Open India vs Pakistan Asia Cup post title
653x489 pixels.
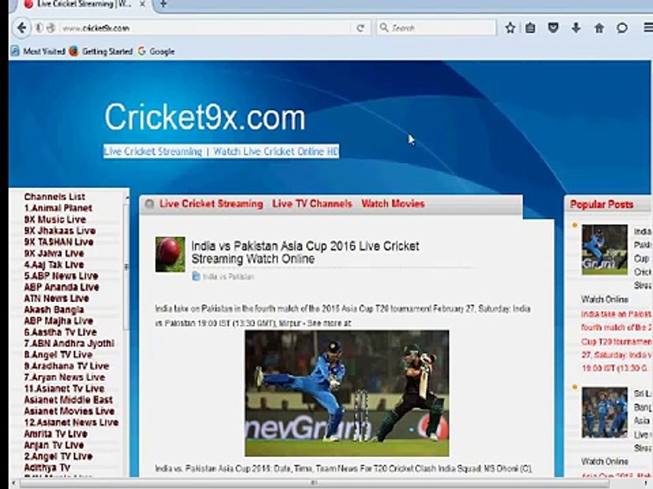[x=305, y=253]
